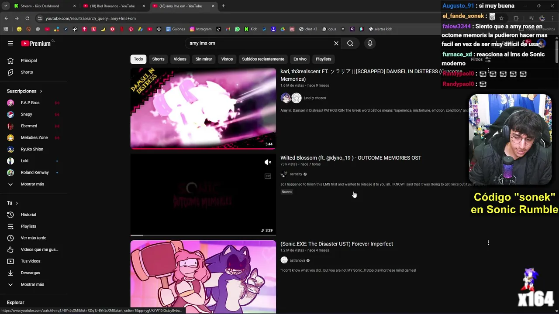Open Damsel in Distress video thumbnail
559x314 pixels.
(x=203, y=108)
